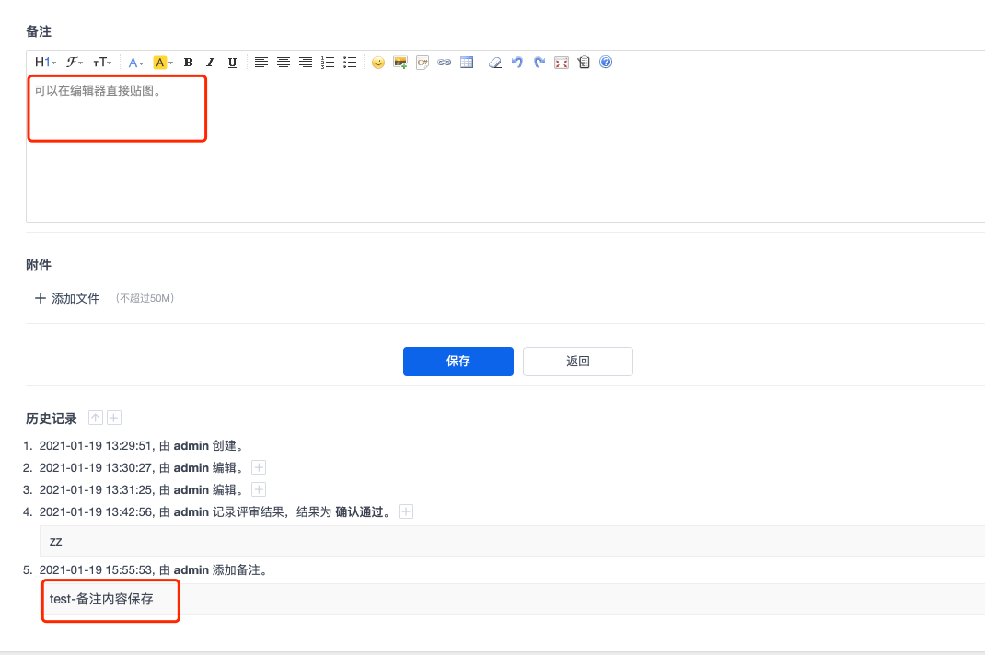Click the zz comment box
This screenshot has width=985, height=655.
[512, 541]
